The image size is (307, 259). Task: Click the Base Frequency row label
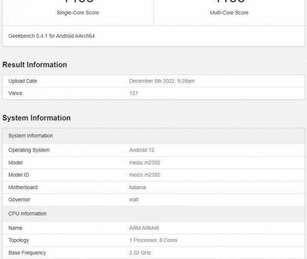(27, 253)
